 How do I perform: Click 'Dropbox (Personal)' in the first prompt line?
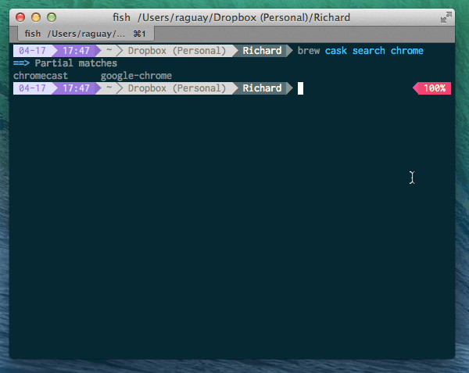tap(177, 51)
